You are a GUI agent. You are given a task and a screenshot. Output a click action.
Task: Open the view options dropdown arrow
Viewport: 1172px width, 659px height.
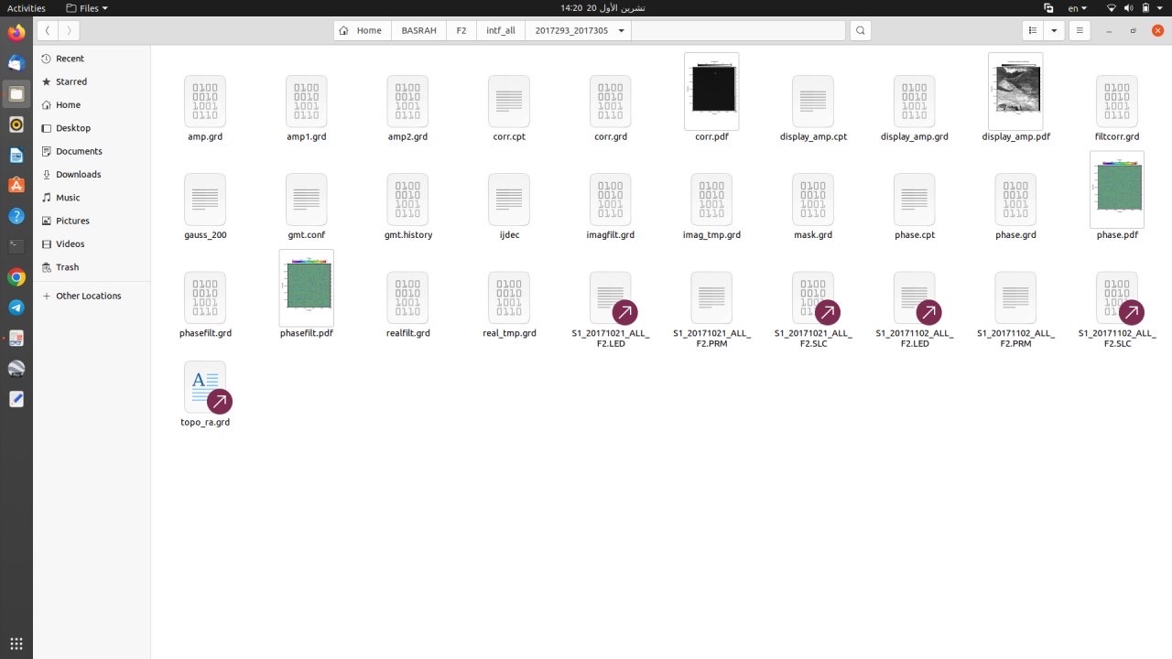1053,30
